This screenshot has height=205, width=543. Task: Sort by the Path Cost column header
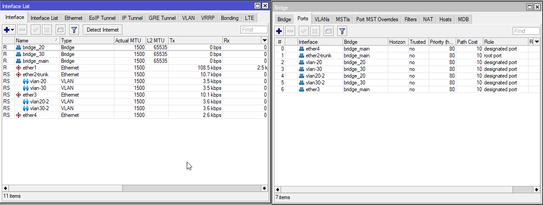pyautogui.click(x=469, y=42)
